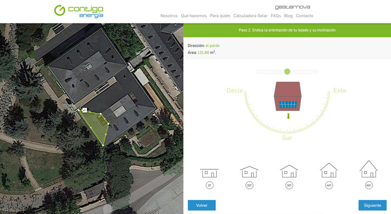Click the green orientation slider handle
This screenshot has width=391, height=214.
287,72
